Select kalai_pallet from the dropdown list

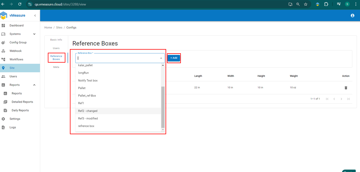pyautogui.click(x=118, y=65)
